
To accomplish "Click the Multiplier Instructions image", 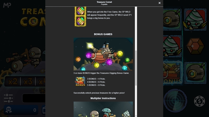I will pos(103,109).
